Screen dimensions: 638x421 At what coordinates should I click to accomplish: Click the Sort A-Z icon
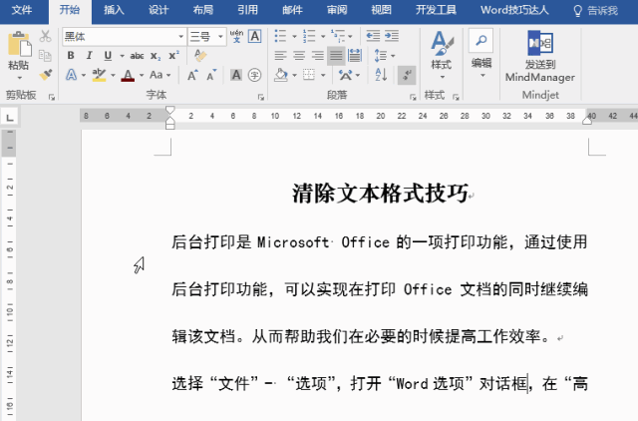pyautogui.click(x=381, y=75)
